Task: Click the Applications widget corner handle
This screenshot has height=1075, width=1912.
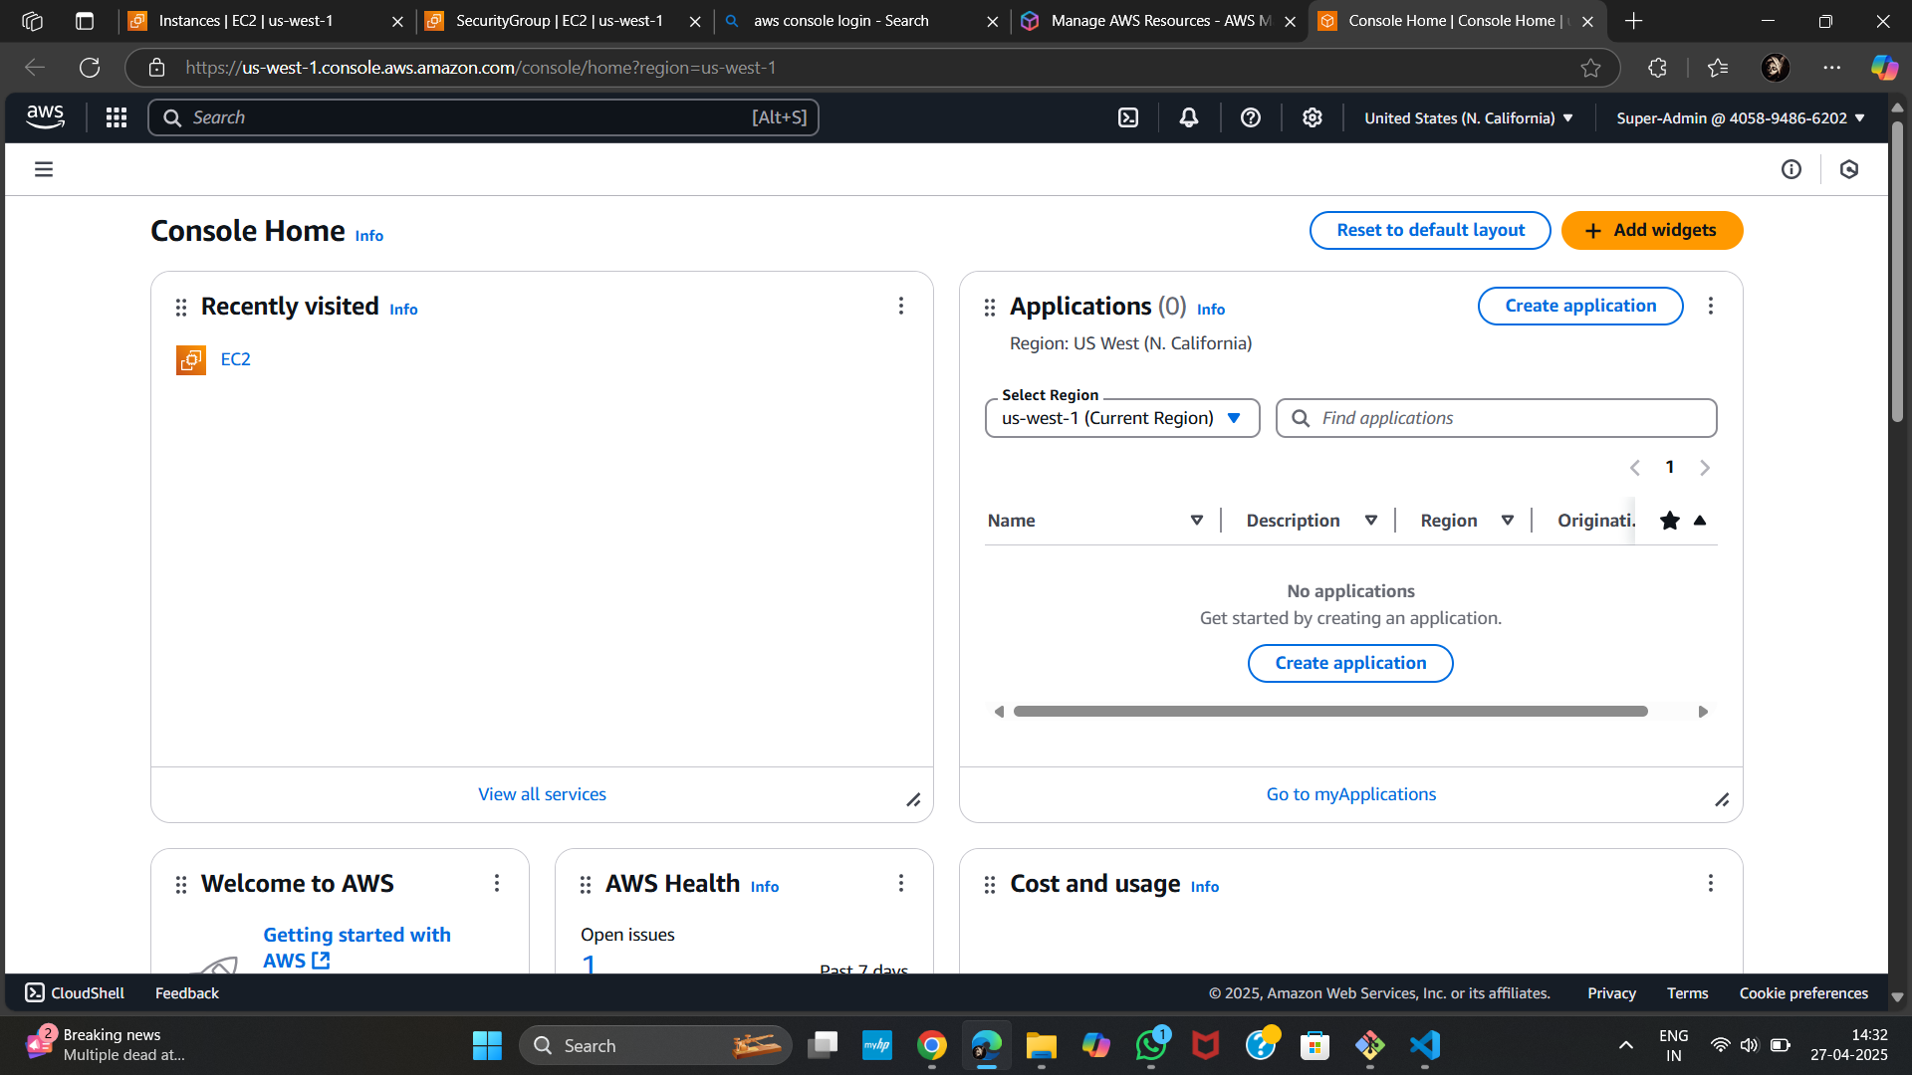Action: [1722, 800]
